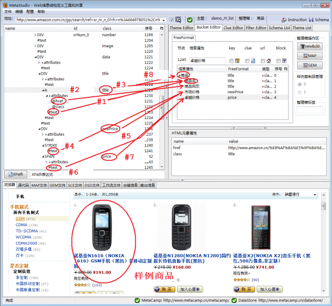Open the MAP文件 bottom tab
This screenshot has width=332, height=306.
(39, 185)
